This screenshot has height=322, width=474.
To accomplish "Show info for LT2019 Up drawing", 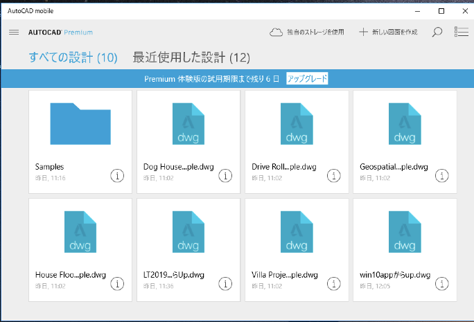I will (225, 284).
